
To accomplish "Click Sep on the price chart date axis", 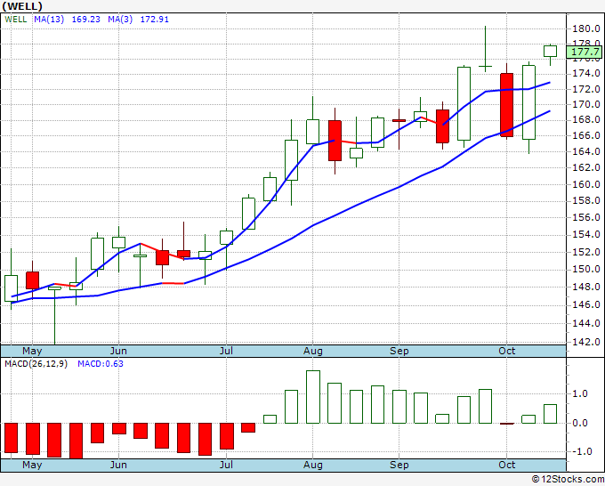I will (399, 351).
